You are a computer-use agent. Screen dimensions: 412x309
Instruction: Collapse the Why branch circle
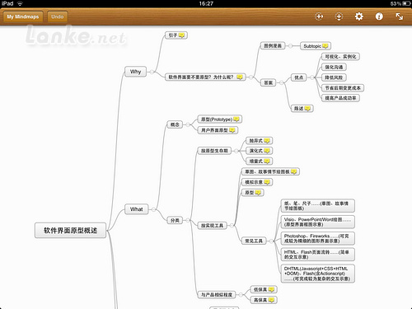click(x=152, y=72)
